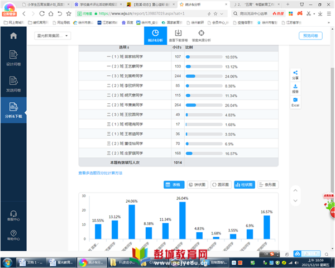Open the colorful apps grid icon
The width and height of the screenshot is (335, 268).
coord(290,13)
